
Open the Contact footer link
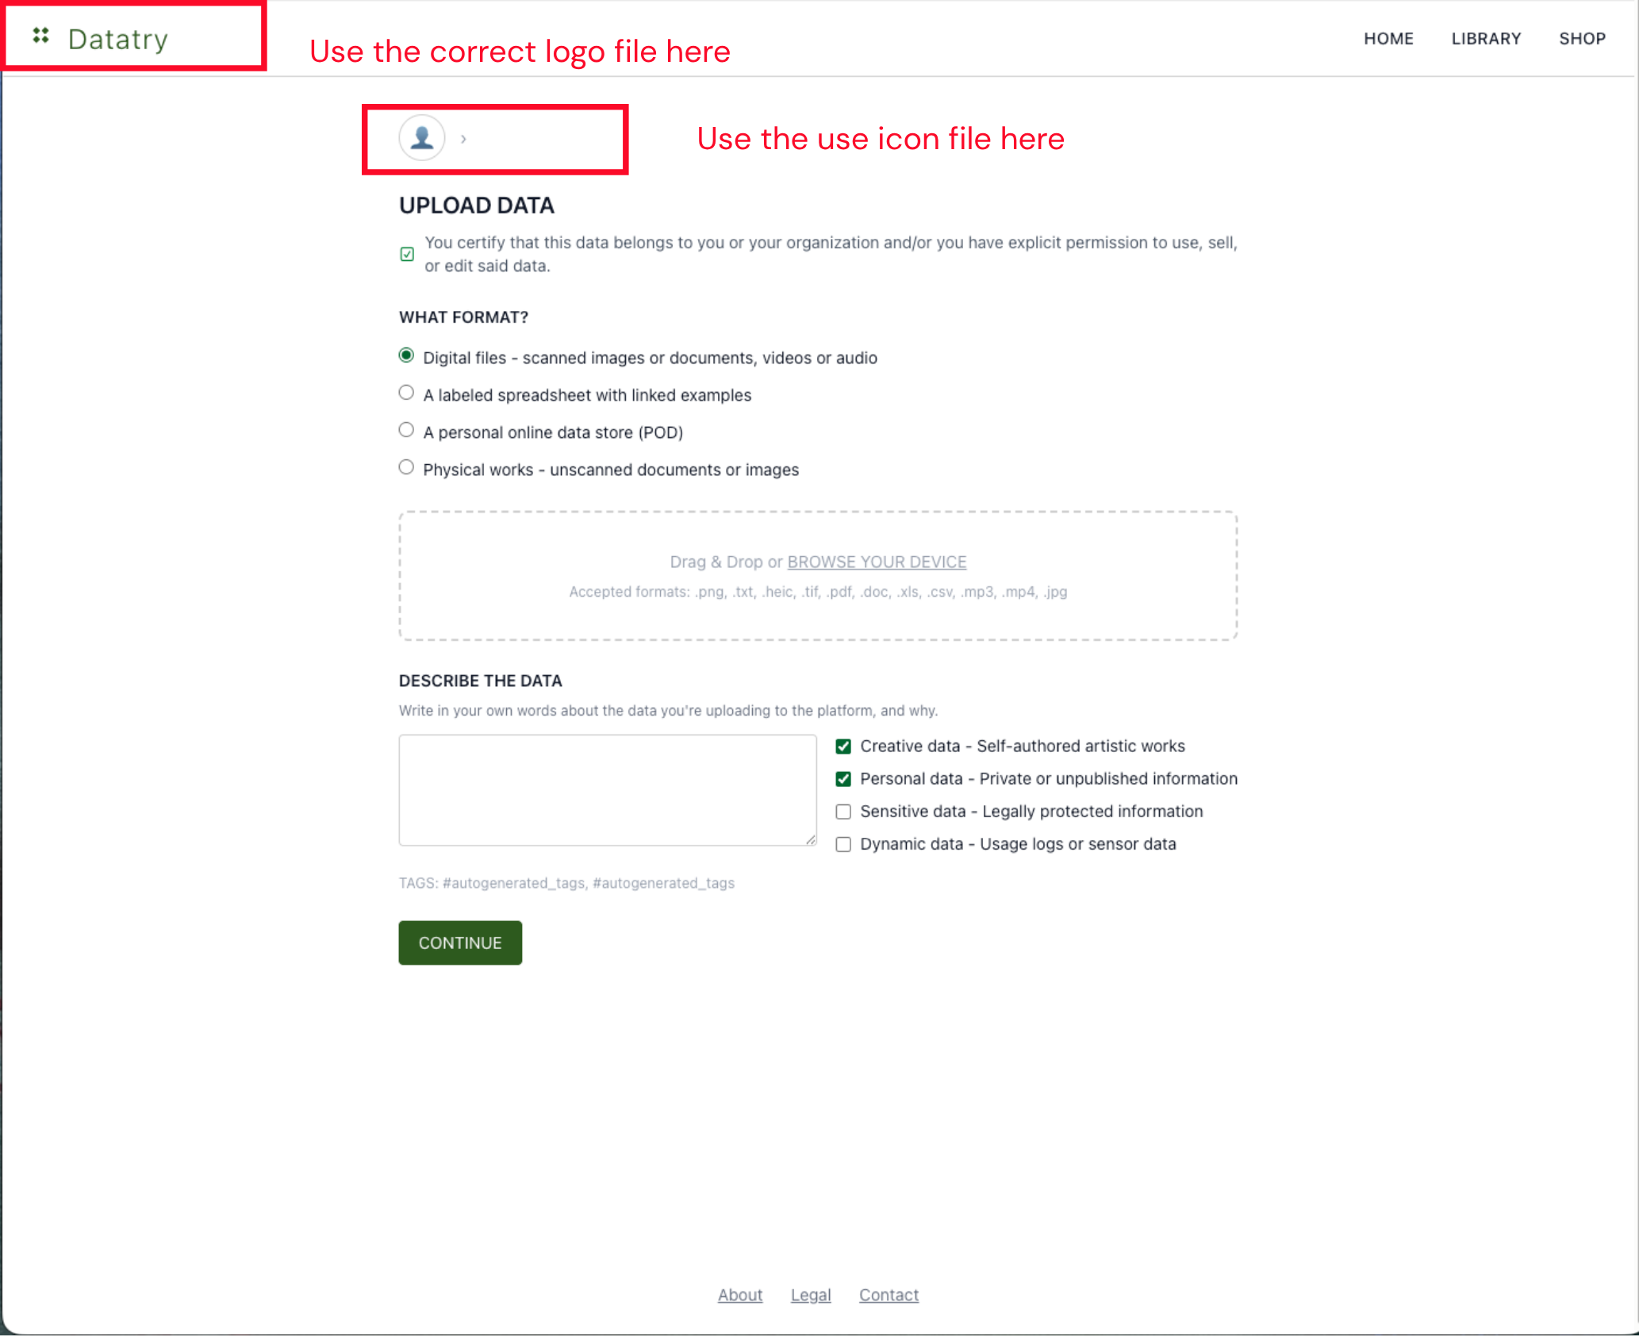coord(889,1295)
